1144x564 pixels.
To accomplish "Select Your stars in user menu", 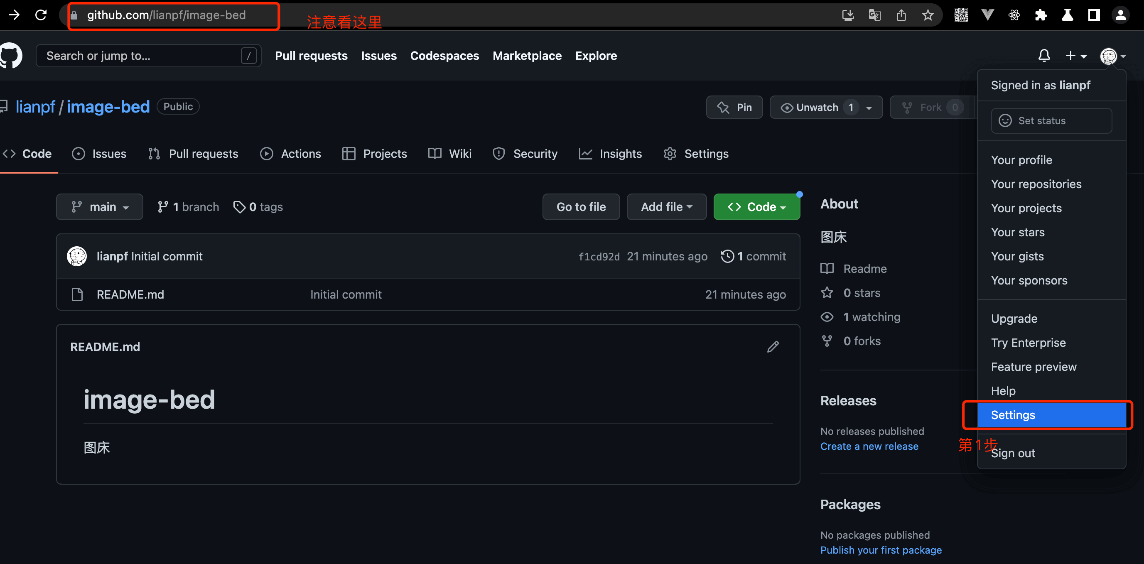I will (x=1052, y=232).
